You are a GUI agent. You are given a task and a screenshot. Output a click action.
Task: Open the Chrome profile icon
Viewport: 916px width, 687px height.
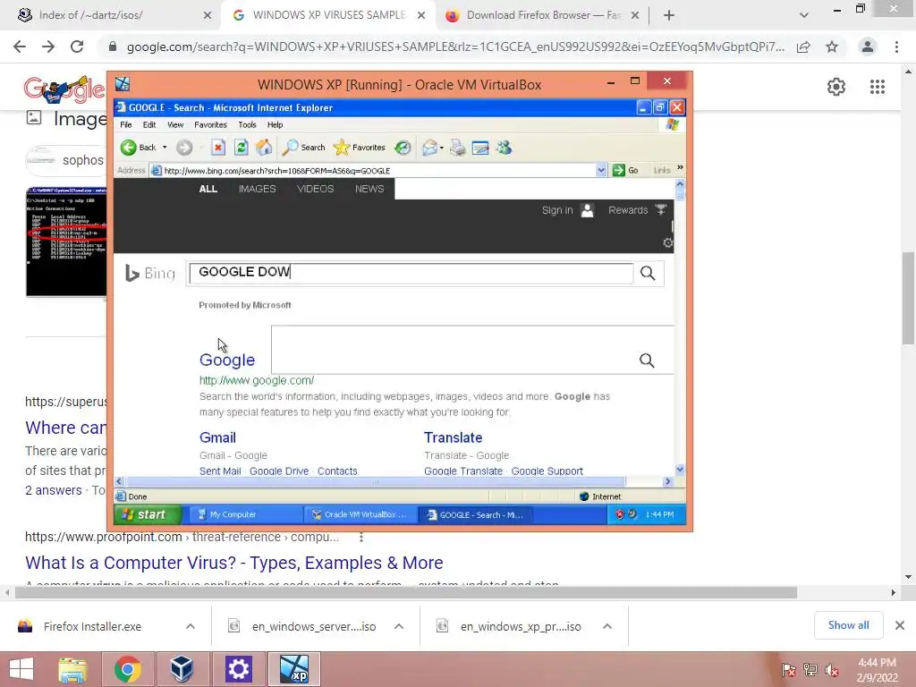(868, 47)
